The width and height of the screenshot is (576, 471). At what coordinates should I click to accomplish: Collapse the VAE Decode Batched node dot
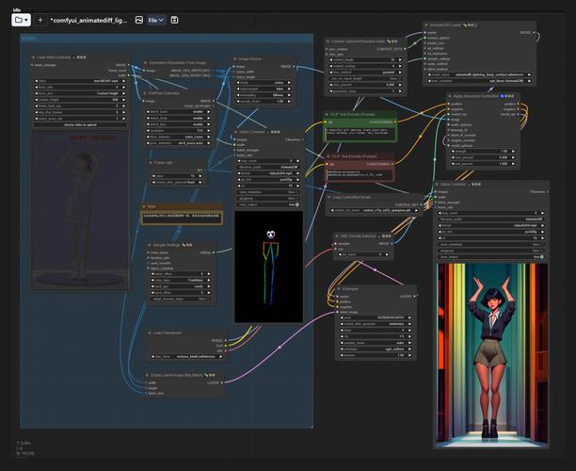337,236
